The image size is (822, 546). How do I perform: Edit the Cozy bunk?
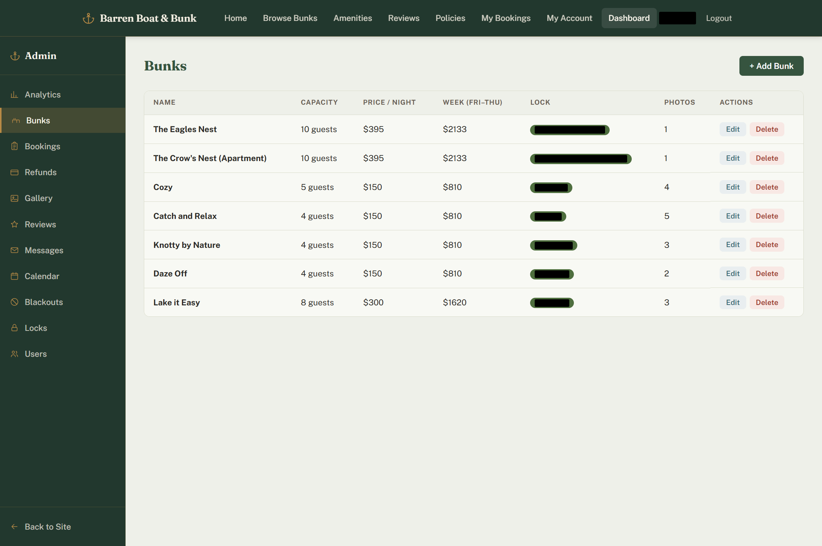(x=733, y=187)
